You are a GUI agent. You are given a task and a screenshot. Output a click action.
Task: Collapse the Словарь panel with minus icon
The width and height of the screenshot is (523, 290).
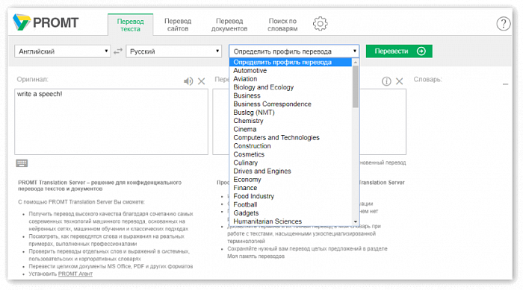[x=506, y=84]
